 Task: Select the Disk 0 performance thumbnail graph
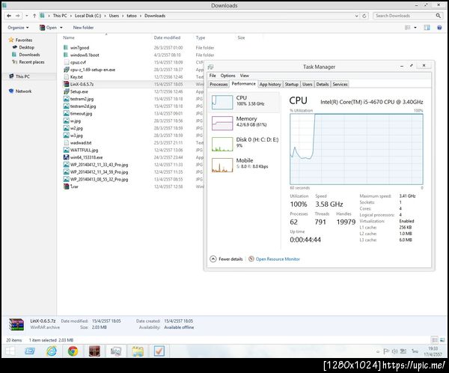point(222,145)
